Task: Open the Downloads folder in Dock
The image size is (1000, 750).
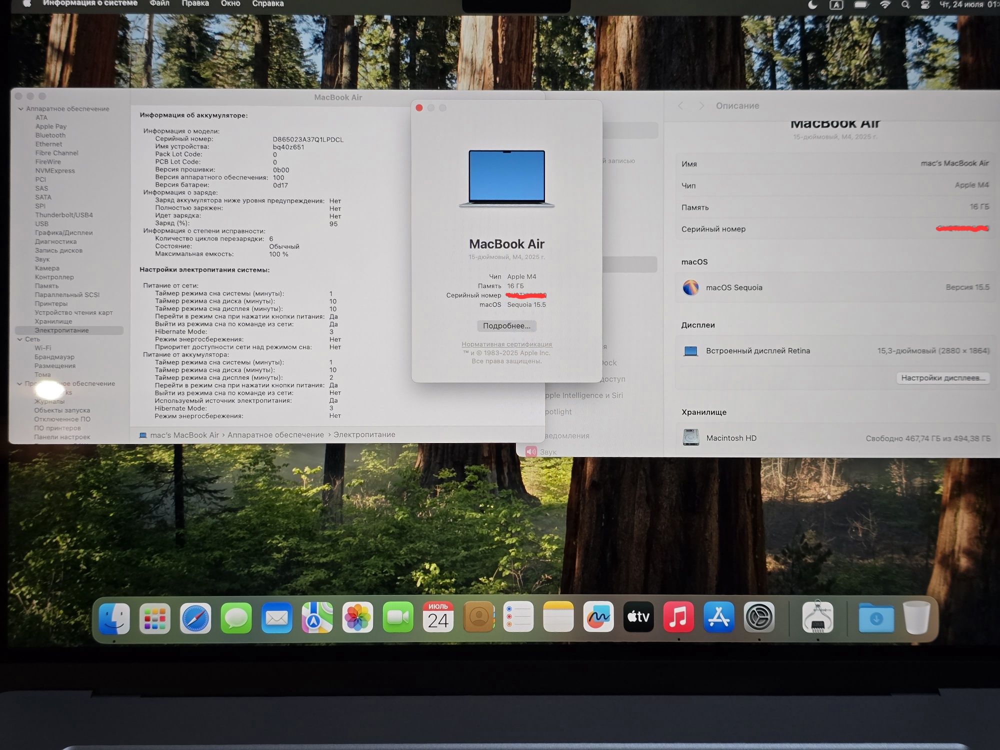Action: pyautogui.click(x=876, y=618)
